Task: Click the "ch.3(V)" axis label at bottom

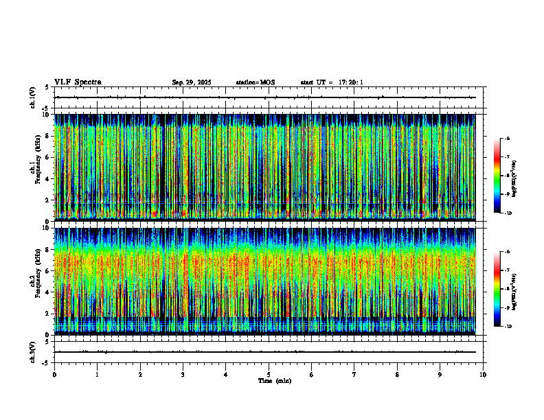Action: point(33,353)
